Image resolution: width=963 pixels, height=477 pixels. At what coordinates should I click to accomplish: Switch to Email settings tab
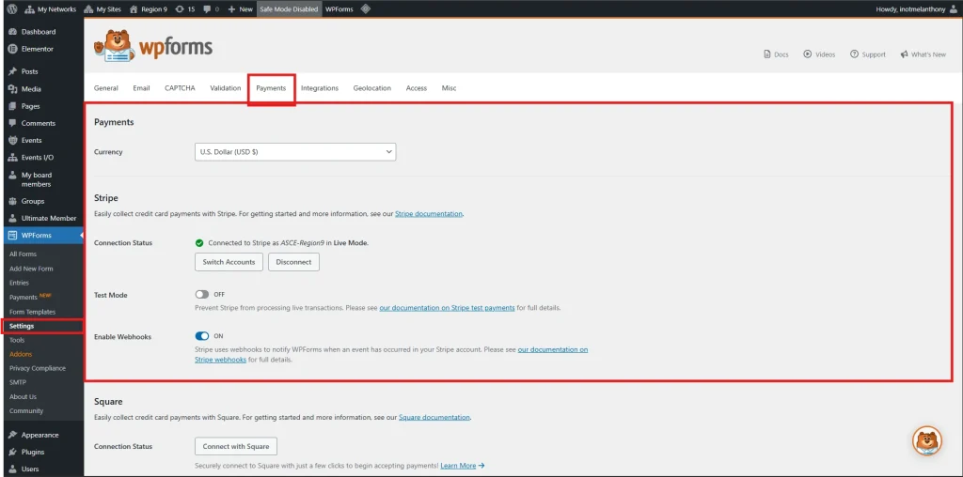(x=141, y=88)
